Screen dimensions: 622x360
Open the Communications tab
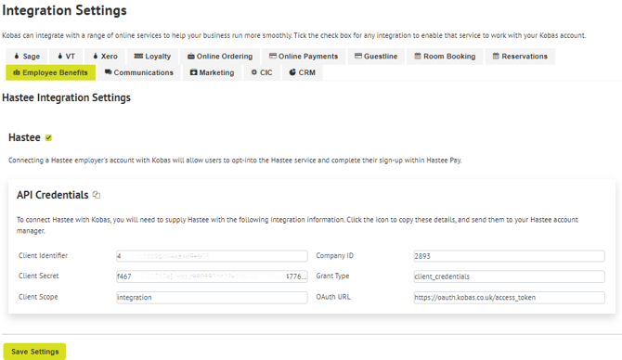click(x=139, y=72)
